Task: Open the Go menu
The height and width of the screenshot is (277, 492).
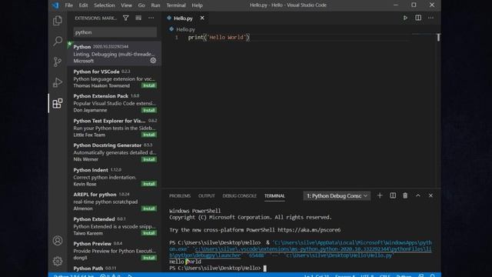Action: pyautogui.click(x=141, y=5)
